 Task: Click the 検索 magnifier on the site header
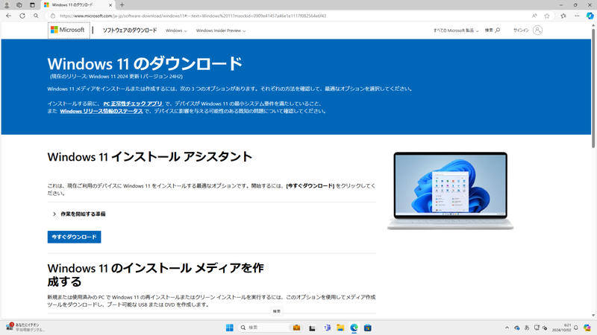coord(493,30)
